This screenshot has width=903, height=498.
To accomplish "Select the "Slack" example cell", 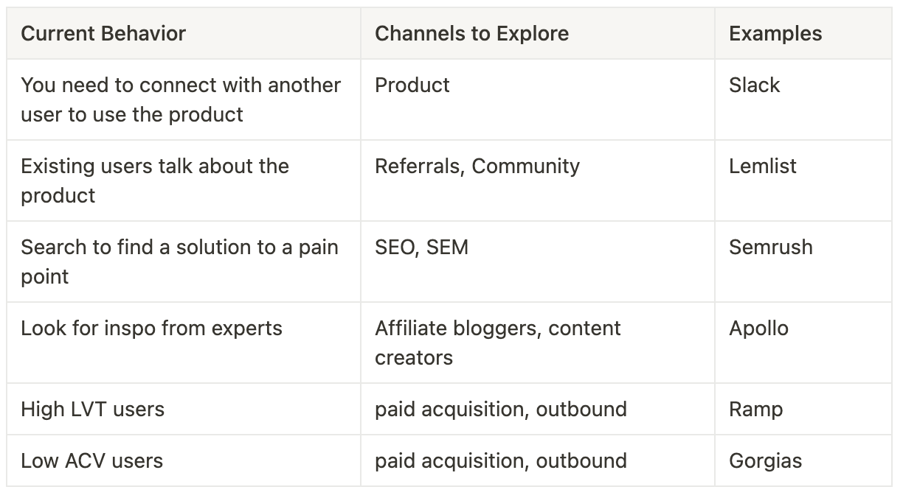I will pyautogui.click(x=803, y=99).
